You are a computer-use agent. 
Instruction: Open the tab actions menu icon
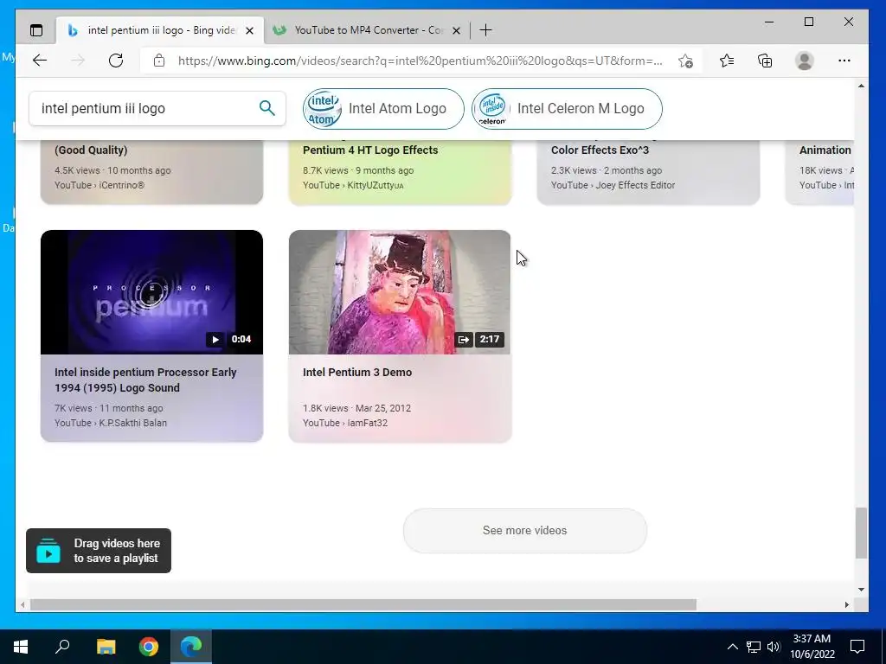click(36, 30)
